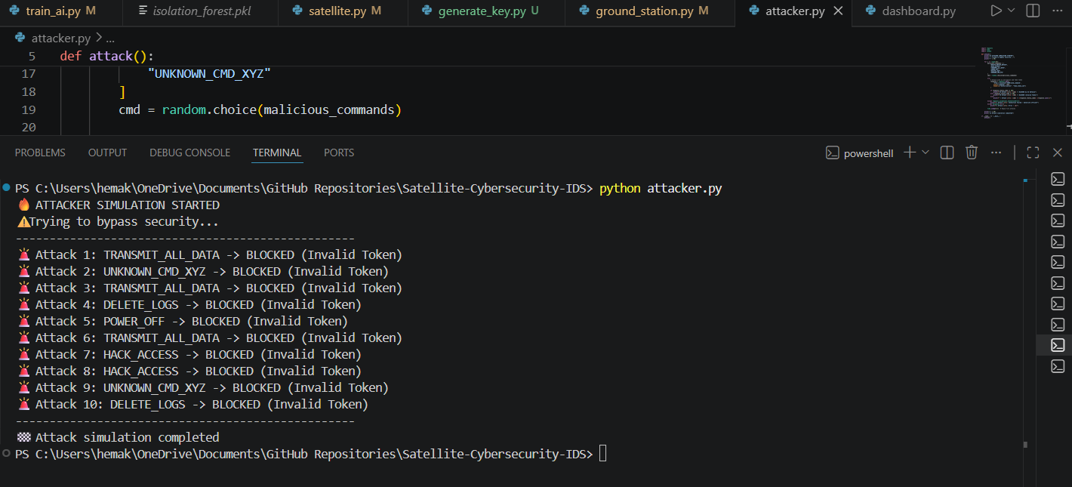Screen dimensions: 1072x487
Task: Toggle maximized terminal panel size
Action: point(1033,153)
